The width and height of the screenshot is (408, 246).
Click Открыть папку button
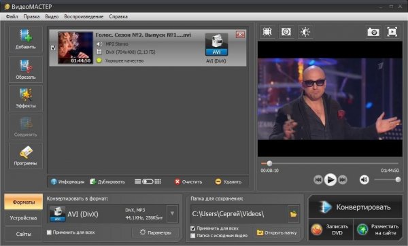277,232
